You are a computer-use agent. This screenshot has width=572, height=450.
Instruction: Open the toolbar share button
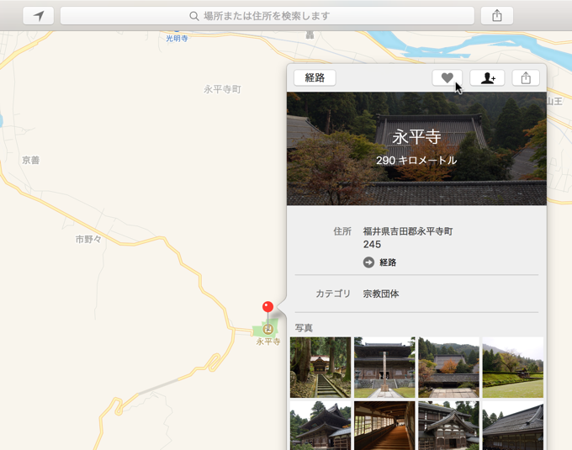pyautogui.click(x=497, y=16)
